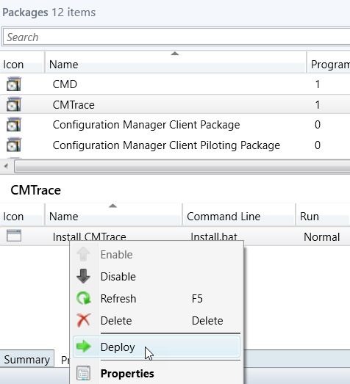Image resolution: width=350 pixels, height=384 pixels.
Task: Sort programs list by Name header
Action: [x=113, y=215]
